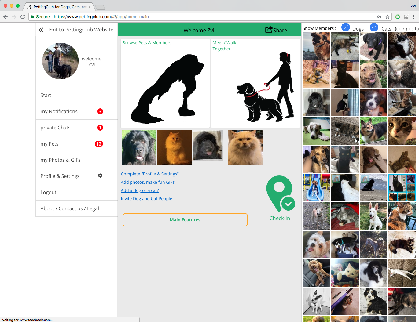
Task: Follow the Invite Dog and Cat People link
Action: 146,198
